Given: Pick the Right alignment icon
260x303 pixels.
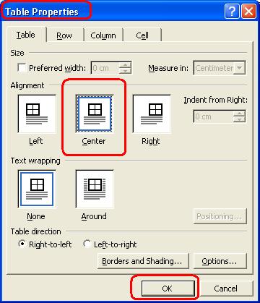Looking at the screenshot, I should 152,114.
